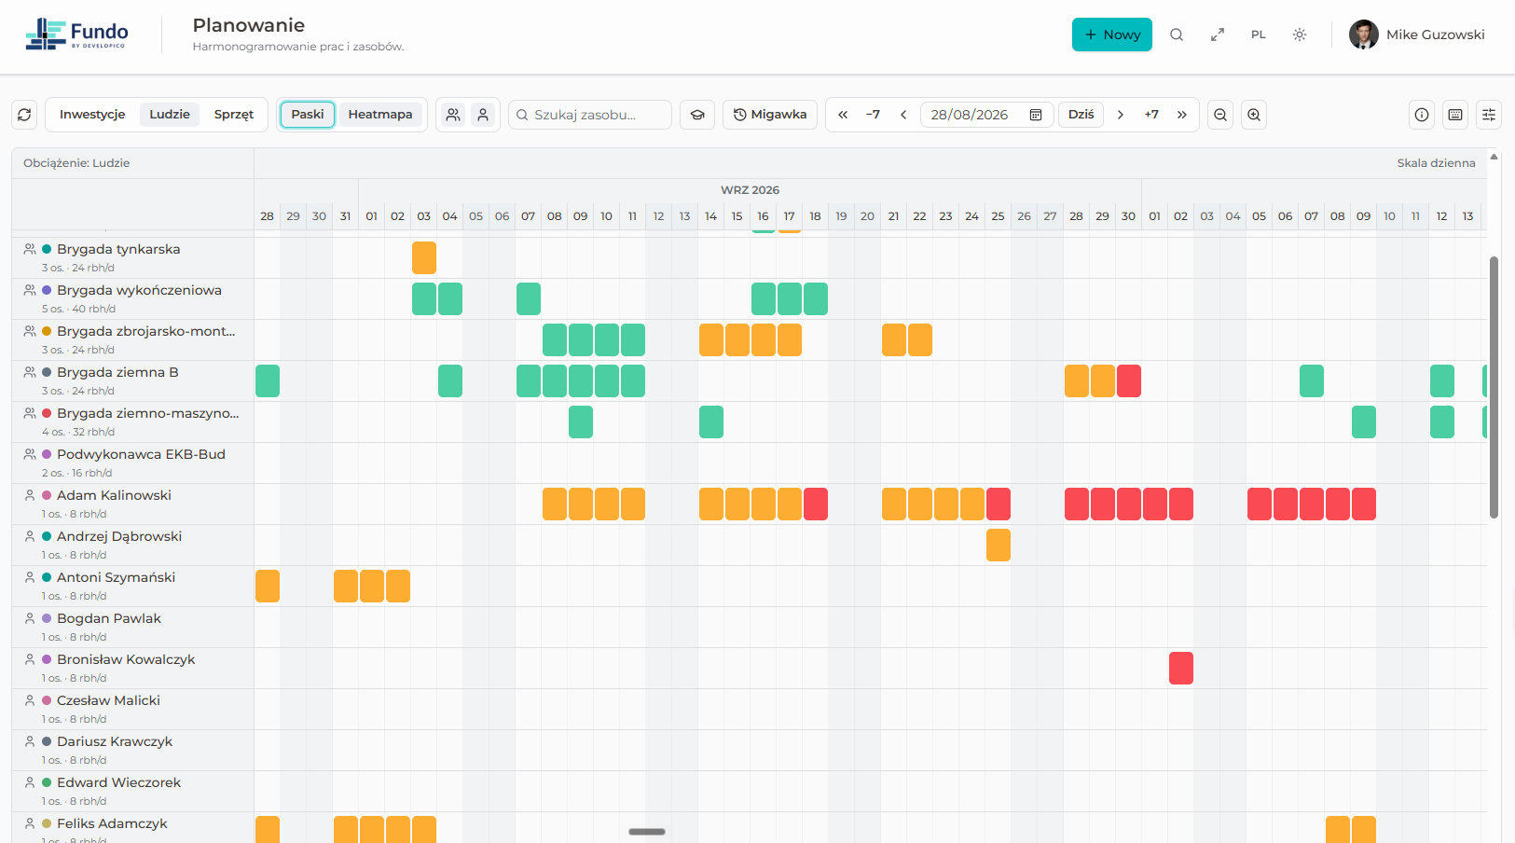Image resolution: width=1515 pixels, height=843 pixels.
Task: Open the Mike Guzowski user menu
Action: [x=1417, y=35]
